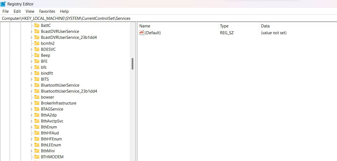Select the bcmfn2 folder icon
This screenshot has height=161, width=337.
(x=37, y=43)
